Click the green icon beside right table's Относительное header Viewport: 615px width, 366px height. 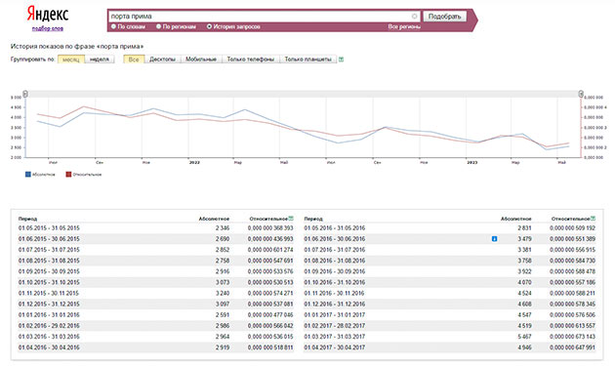click(x=594, y=218)
